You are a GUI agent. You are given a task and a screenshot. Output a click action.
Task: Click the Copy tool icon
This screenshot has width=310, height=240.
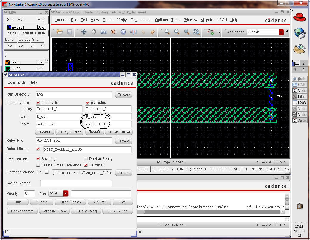point(94,32)
